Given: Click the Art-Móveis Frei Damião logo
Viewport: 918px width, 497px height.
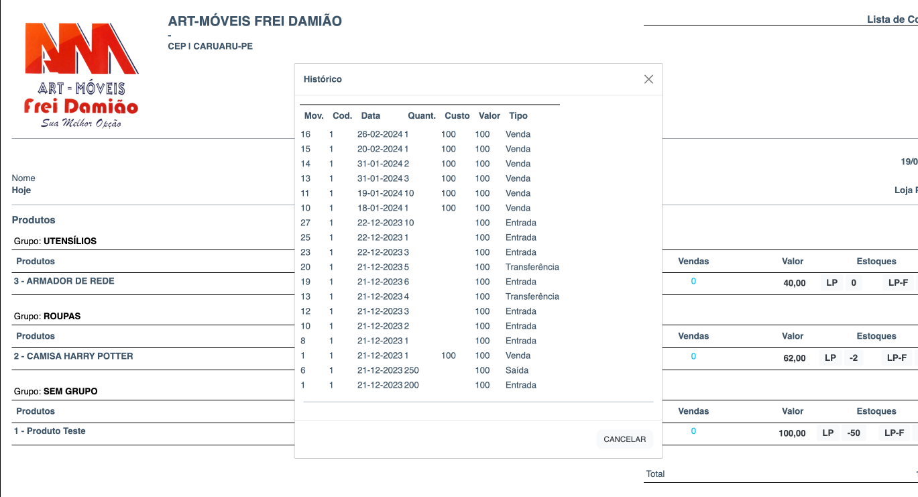Looking at the screenshot, I should pyautogui.click(x=81, y=75).
